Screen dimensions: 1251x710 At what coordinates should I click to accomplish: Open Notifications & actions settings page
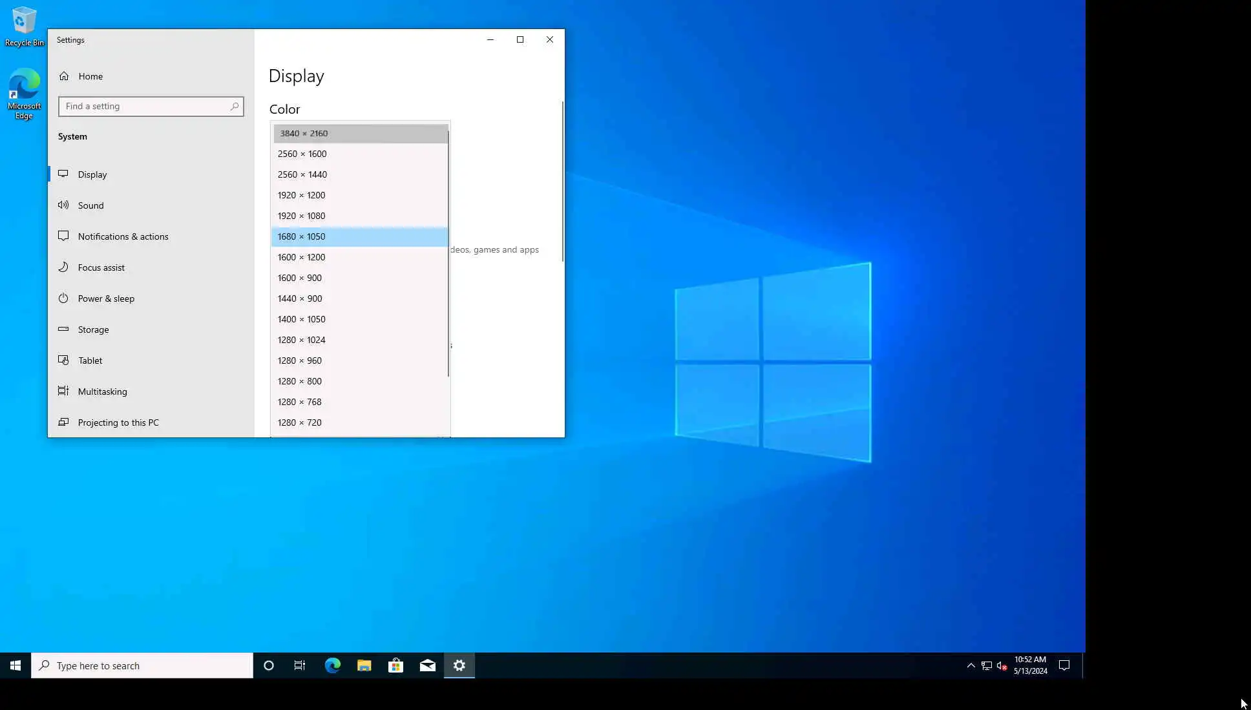(x=123, y=236)
